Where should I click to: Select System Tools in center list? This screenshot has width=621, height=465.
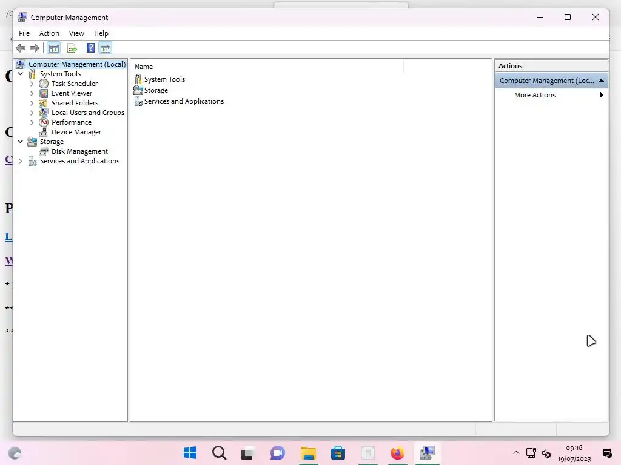(164, 79)
